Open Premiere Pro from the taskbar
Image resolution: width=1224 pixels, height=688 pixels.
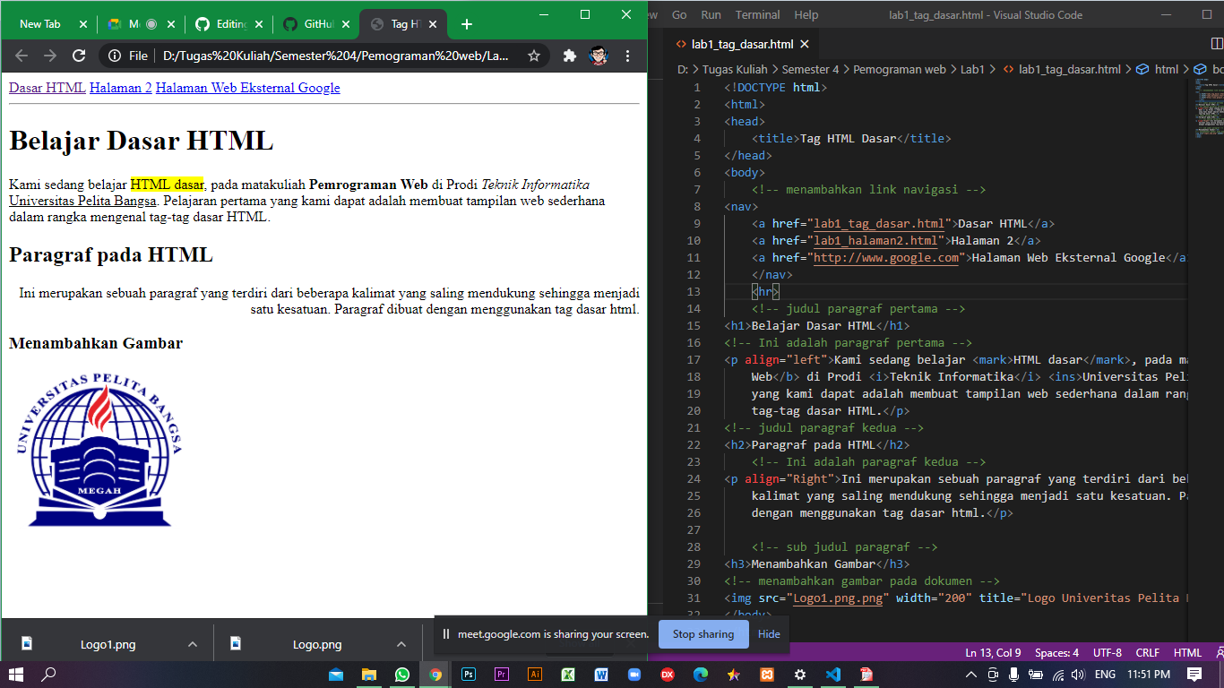pos(502,675)
